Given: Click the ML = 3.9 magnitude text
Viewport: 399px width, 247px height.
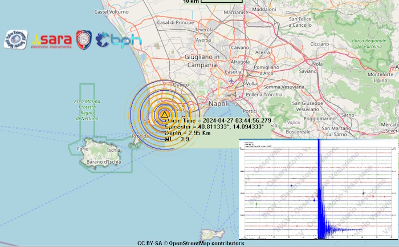Looking at the screenshot, I should coord(177,139).
